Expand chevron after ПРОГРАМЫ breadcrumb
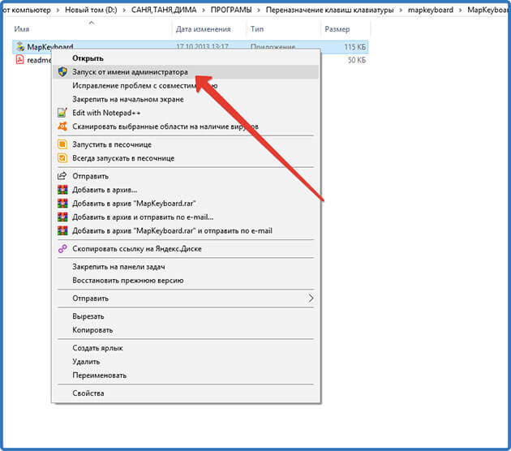Screen dimensions: 511x451 (259, 10)
